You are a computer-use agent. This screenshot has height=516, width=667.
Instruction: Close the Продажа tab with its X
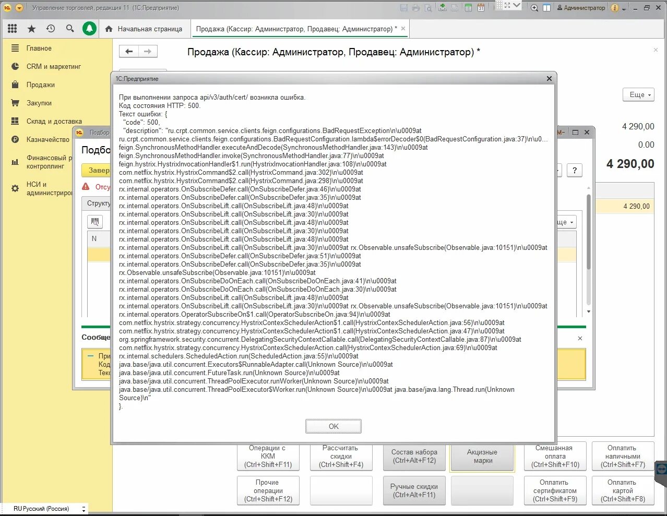(403, 29)
